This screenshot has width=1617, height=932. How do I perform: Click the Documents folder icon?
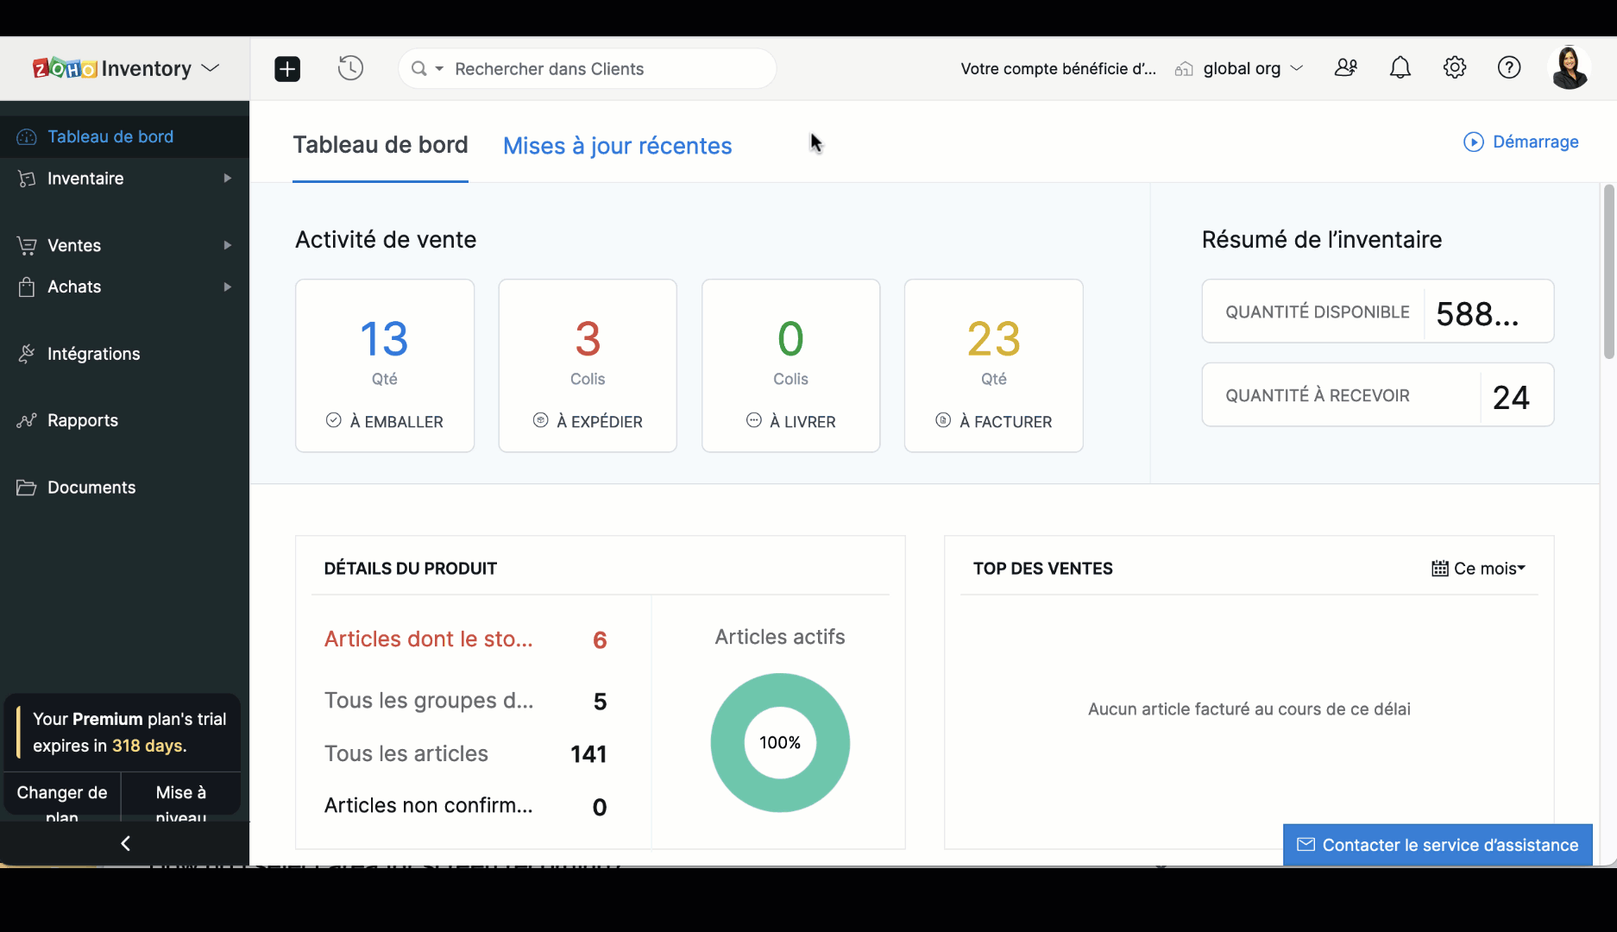(27, 488)
